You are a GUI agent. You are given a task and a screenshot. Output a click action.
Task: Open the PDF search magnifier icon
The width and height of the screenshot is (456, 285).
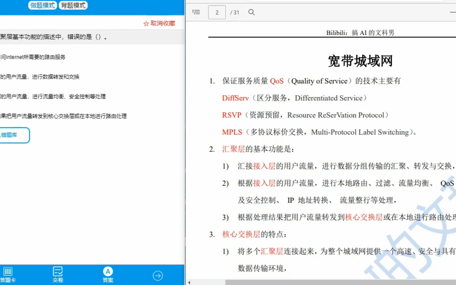251,12
